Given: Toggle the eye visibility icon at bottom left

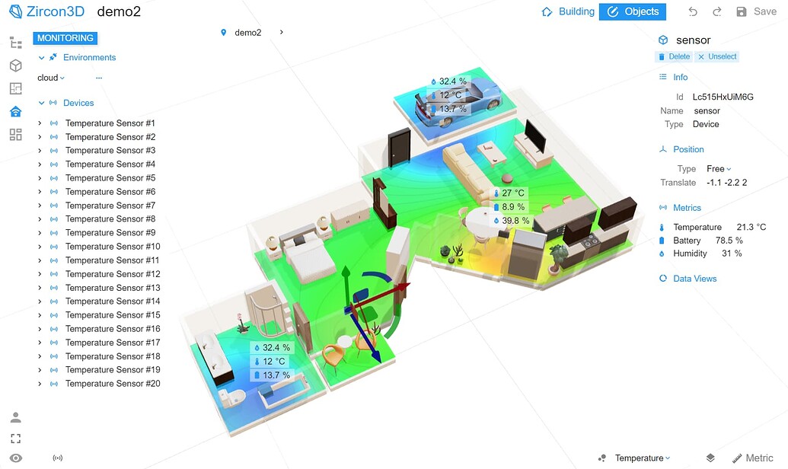Looking at the screenshot, I should click(16, 458).
